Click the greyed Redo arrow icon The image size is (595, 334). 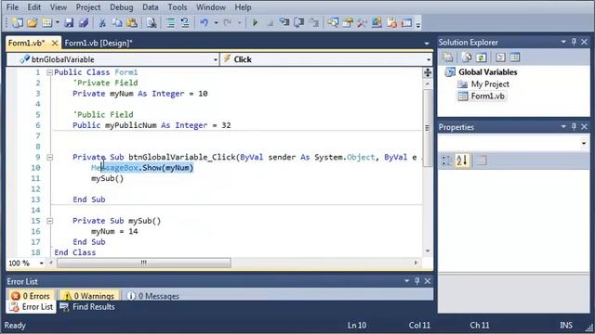227,22
